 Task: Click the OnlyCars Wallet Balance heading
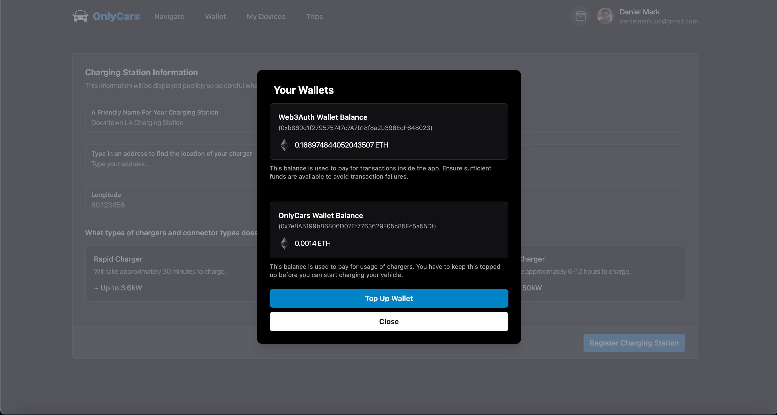click(x=321, y=215)
